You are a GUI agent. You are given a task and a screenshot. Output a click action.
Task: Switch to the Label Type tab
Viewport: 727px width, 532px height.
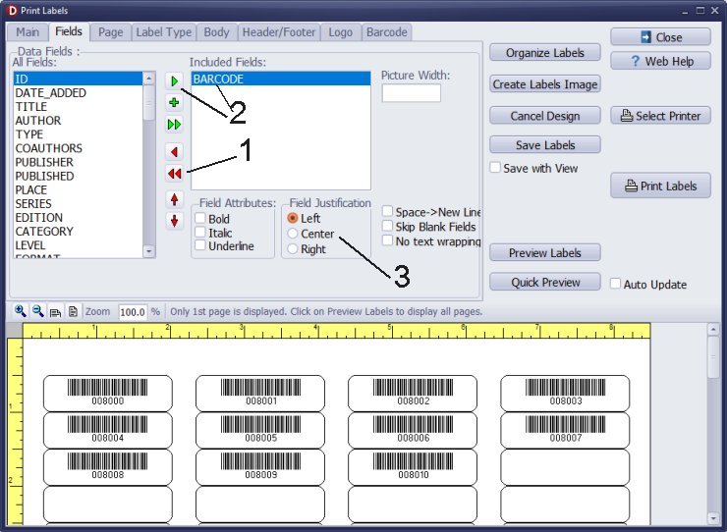click(164, 32)
